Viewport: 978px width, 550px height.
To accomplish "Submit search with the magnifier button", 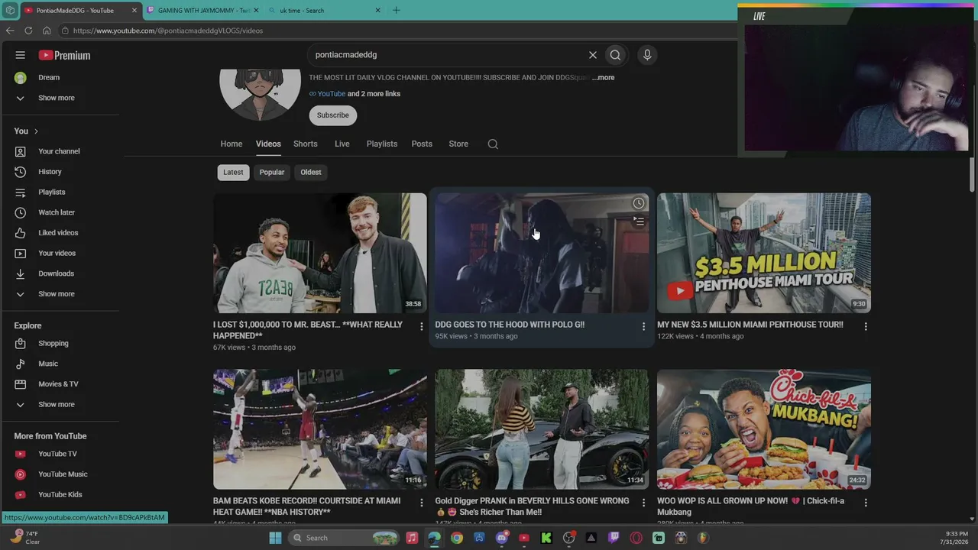I will (615, 55).
